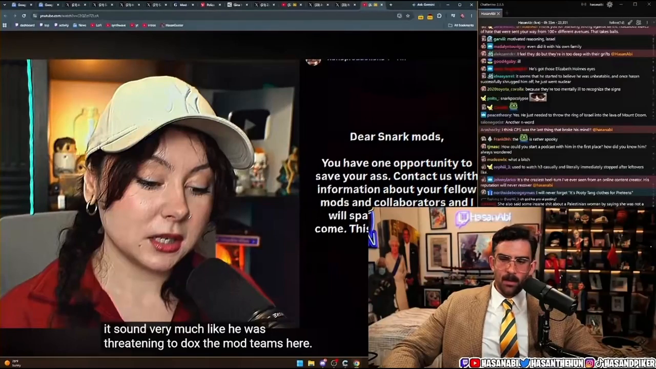
Task: Open the HasanGuessr bookmark
Action: point(172,25)
